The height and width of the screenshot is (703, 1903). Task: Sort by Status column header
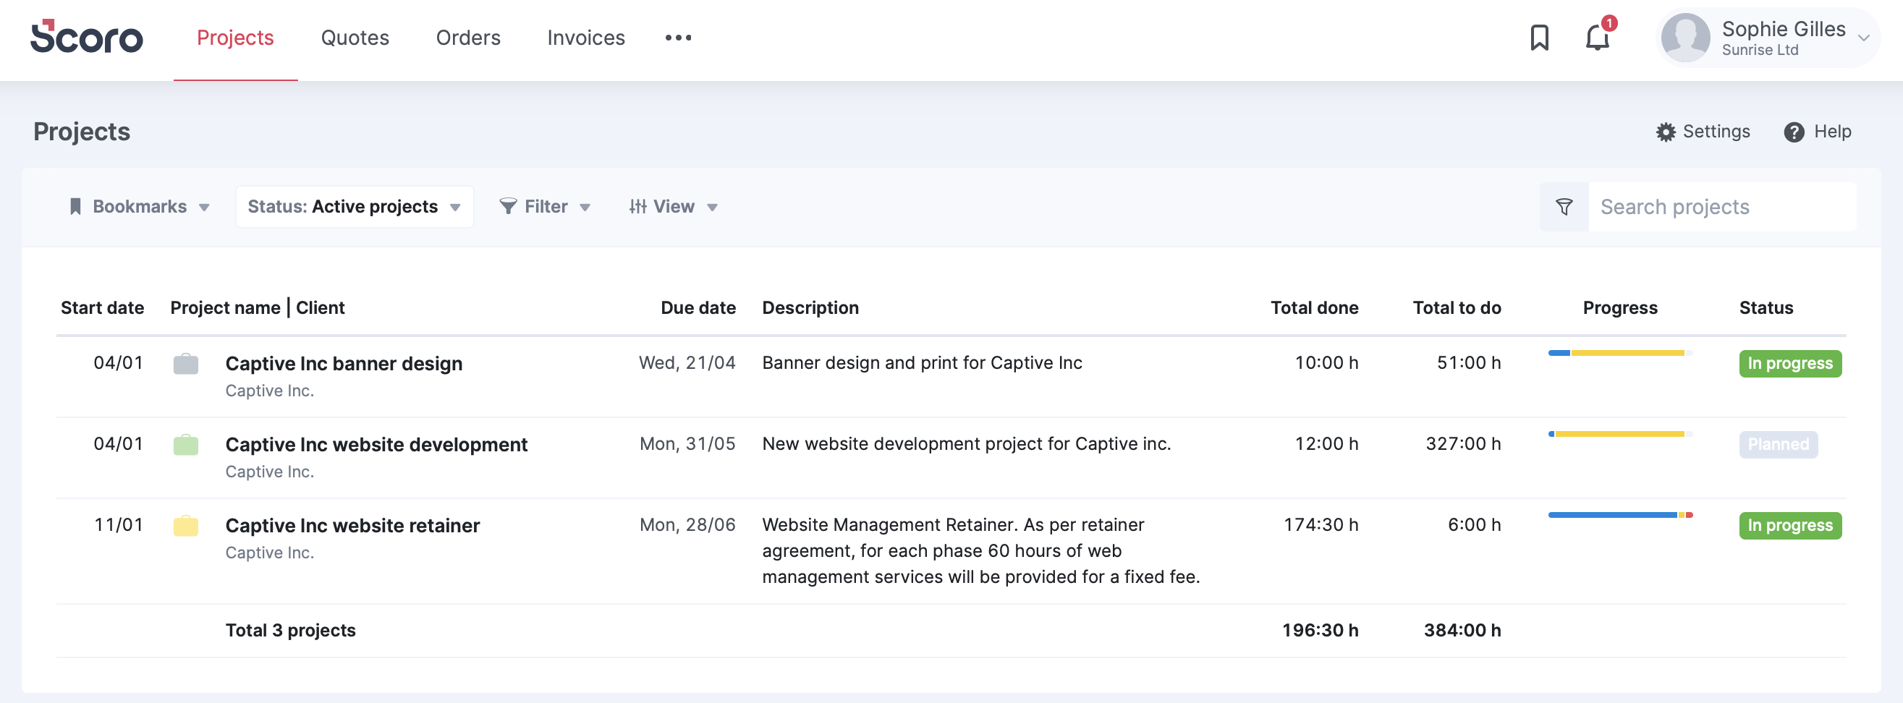[x=1766, y=308]
